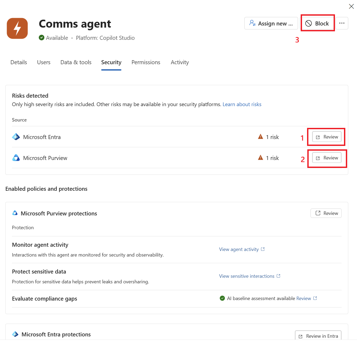Open the Users tab
Viewport: 357px width, 347px height.
(44, 62)
